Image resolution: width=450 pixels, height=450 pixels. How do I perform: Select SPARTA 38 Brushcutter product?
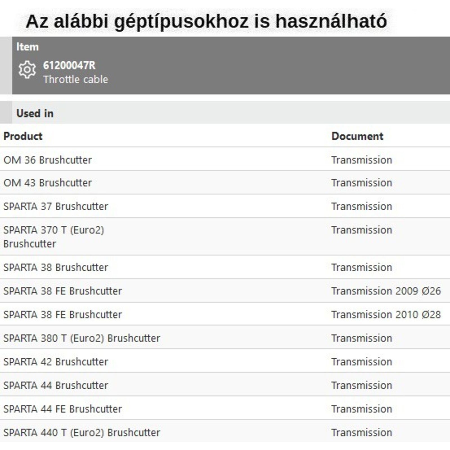tap(56, 267)
